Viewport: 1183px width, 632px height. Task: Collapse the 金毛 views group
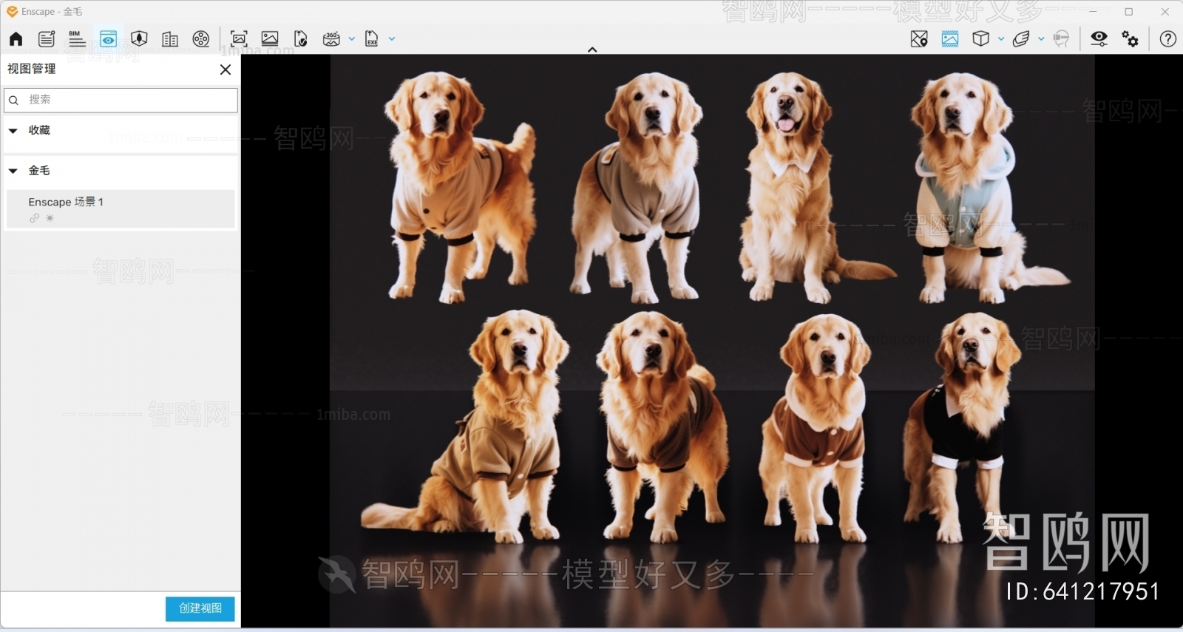point(13,171)
